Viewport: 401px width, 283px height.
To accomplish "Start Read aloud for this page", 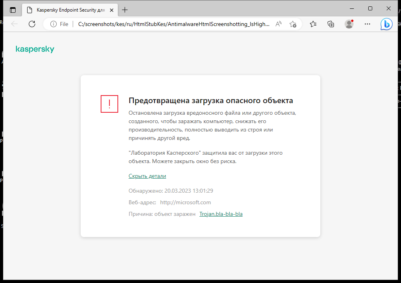I will pos(278,24).
